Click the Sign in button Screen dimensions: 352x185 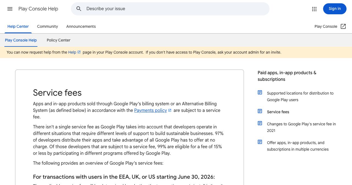[335, 9]
